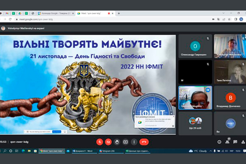246x164 pixels.
Task: Switch the УКР keyboard language
Action: (232, 151)
